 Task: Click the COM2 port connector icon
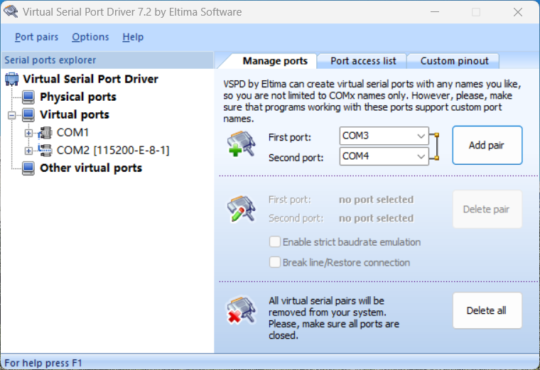[x=45, y=150]
